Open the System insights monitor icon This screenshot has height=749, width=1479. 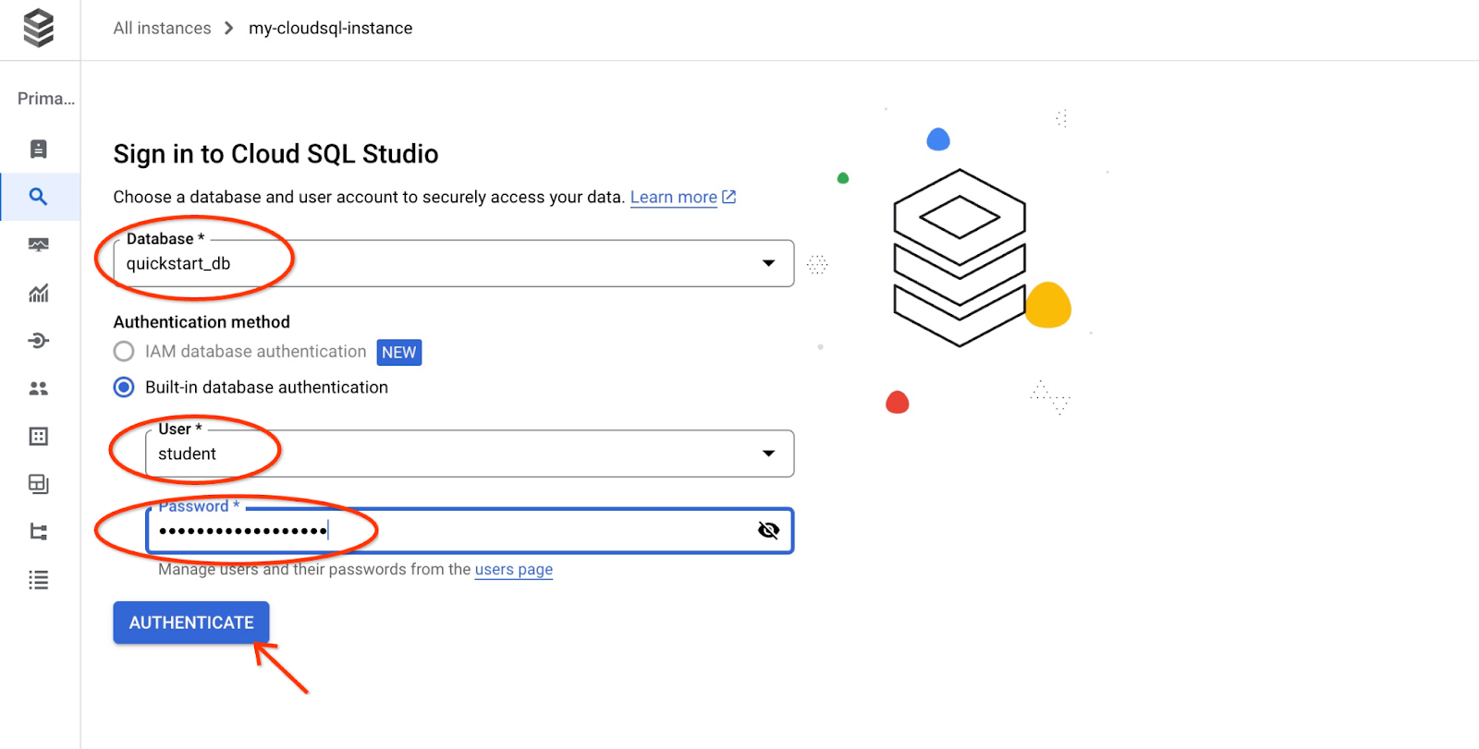point(39,245)
